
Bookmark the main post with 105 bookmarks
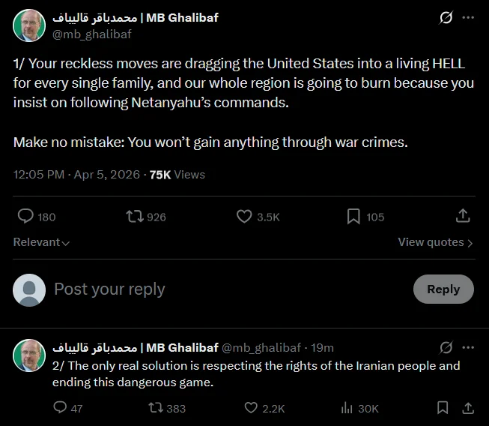353,217
